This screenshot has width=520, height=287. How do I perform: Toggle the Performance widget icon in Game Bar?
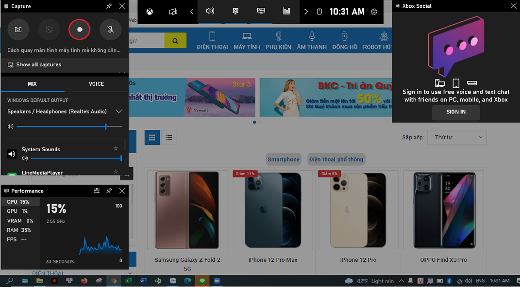[261, 12]
